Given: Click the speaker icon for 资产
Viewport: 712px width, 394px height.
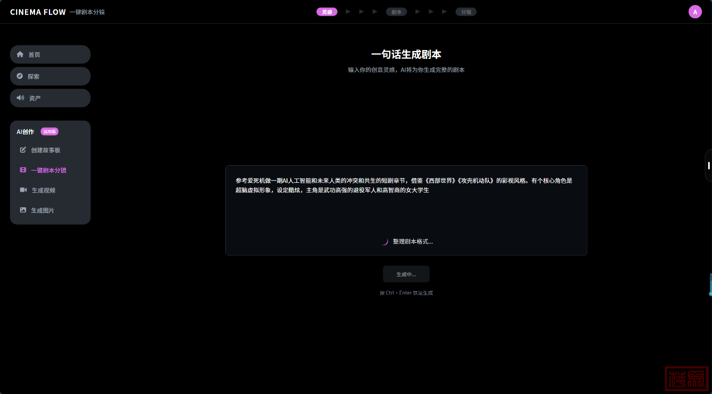Looking at the screenshot, I should click(x=21, y=98).
